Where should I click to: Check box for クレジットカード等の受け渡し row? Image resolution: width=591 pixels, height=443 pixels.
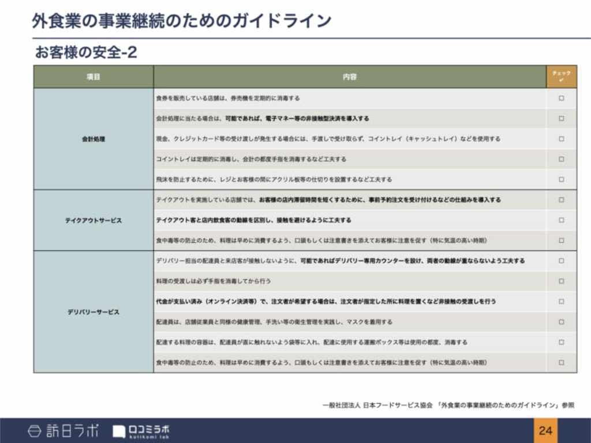pos(561,139)
